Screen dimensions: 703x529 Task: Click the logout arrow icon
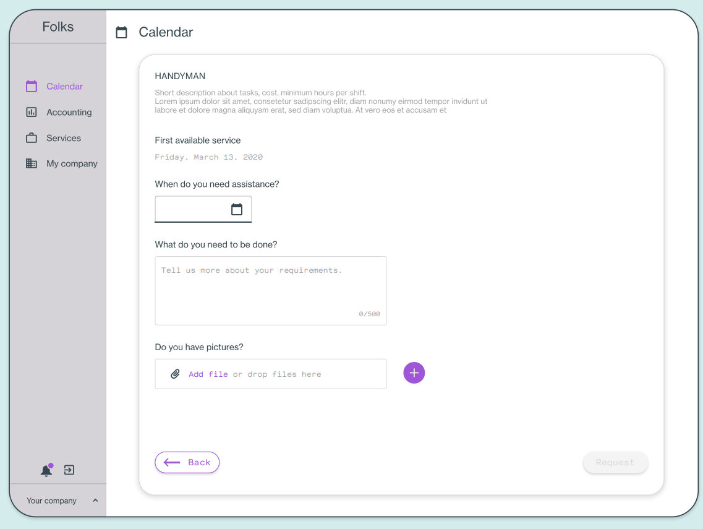[69, 470]
